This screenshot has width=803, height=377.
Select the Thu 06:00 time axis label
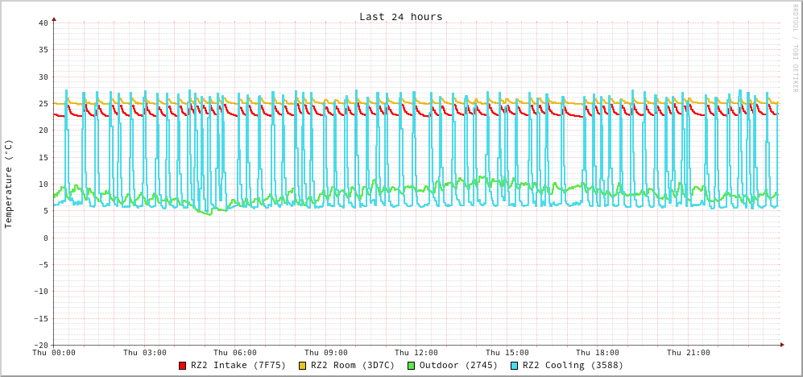[x=235, y=353]
